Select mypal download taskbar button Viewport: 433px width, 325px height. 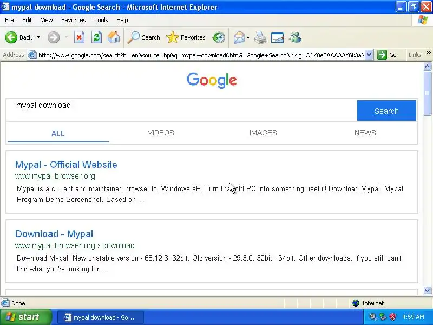100,317
